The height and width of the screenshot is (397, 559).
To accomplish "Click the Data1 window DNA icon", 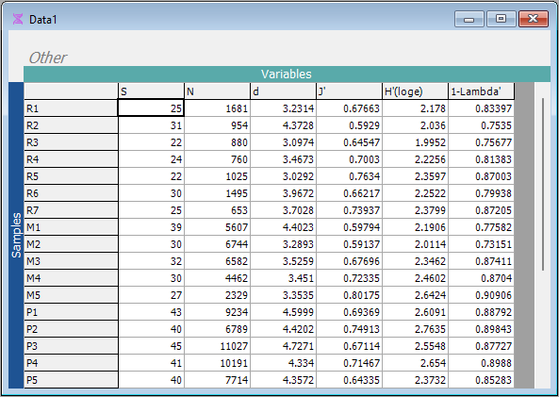I will pos(18,19).
